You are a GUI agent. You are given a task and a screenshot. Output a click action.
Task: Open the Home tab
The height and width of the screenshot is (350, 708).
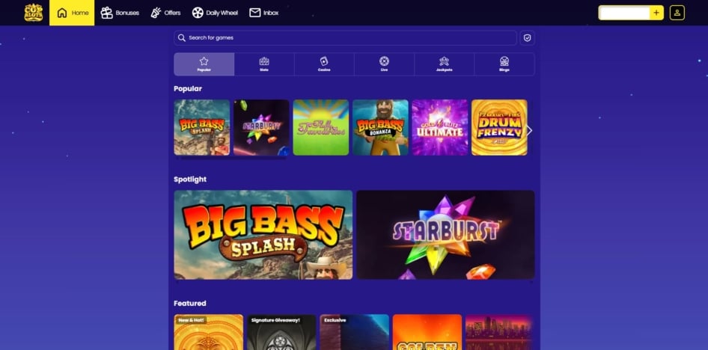72,13
